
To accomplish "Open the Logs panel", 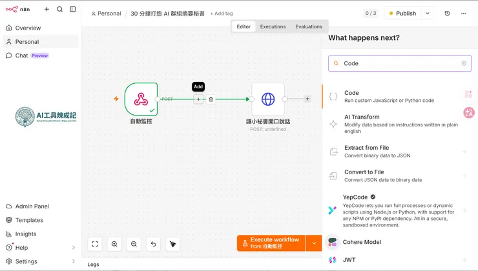I will (93, 265).
